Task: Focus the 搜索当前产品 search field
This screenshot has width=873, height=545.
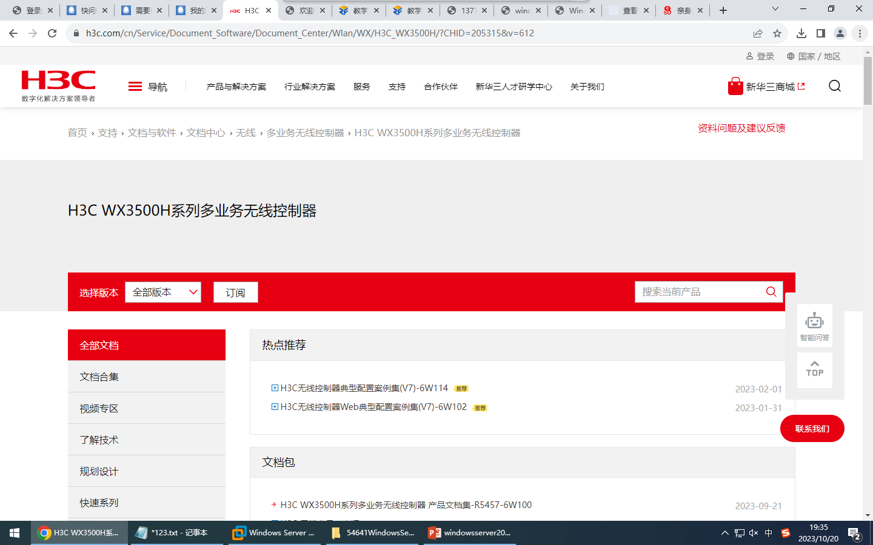Action: [701, 292]
